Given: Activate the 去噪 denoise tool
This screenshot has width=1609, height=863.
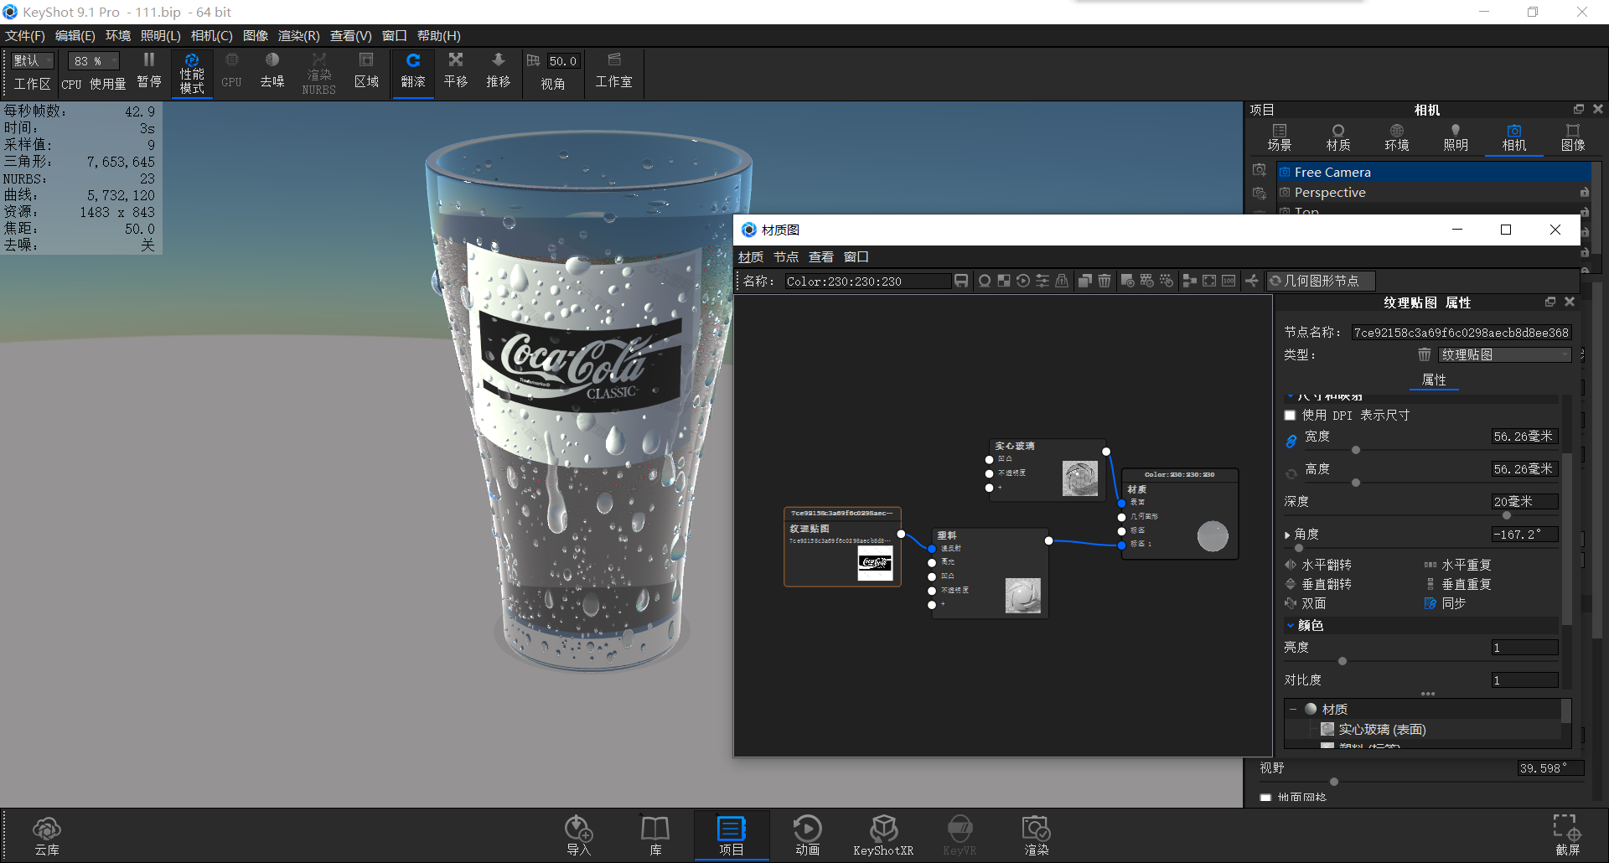Looking at the screenshot, I should pyautogui.click(x=272, y=72).
